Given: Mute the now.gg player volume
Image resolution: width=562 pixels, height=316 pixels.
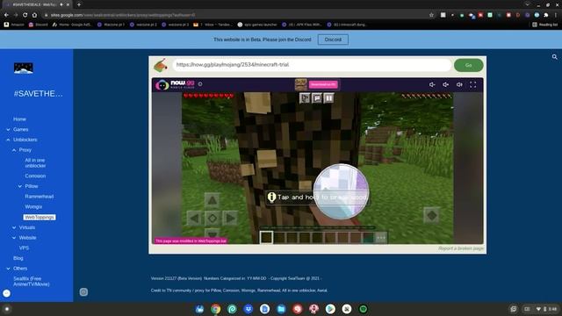Looking at the screenshot, I should pos(432,84).
